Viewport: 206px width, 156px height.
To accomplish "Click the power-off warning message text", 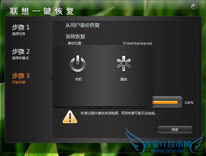I will [x=118, y=113].
